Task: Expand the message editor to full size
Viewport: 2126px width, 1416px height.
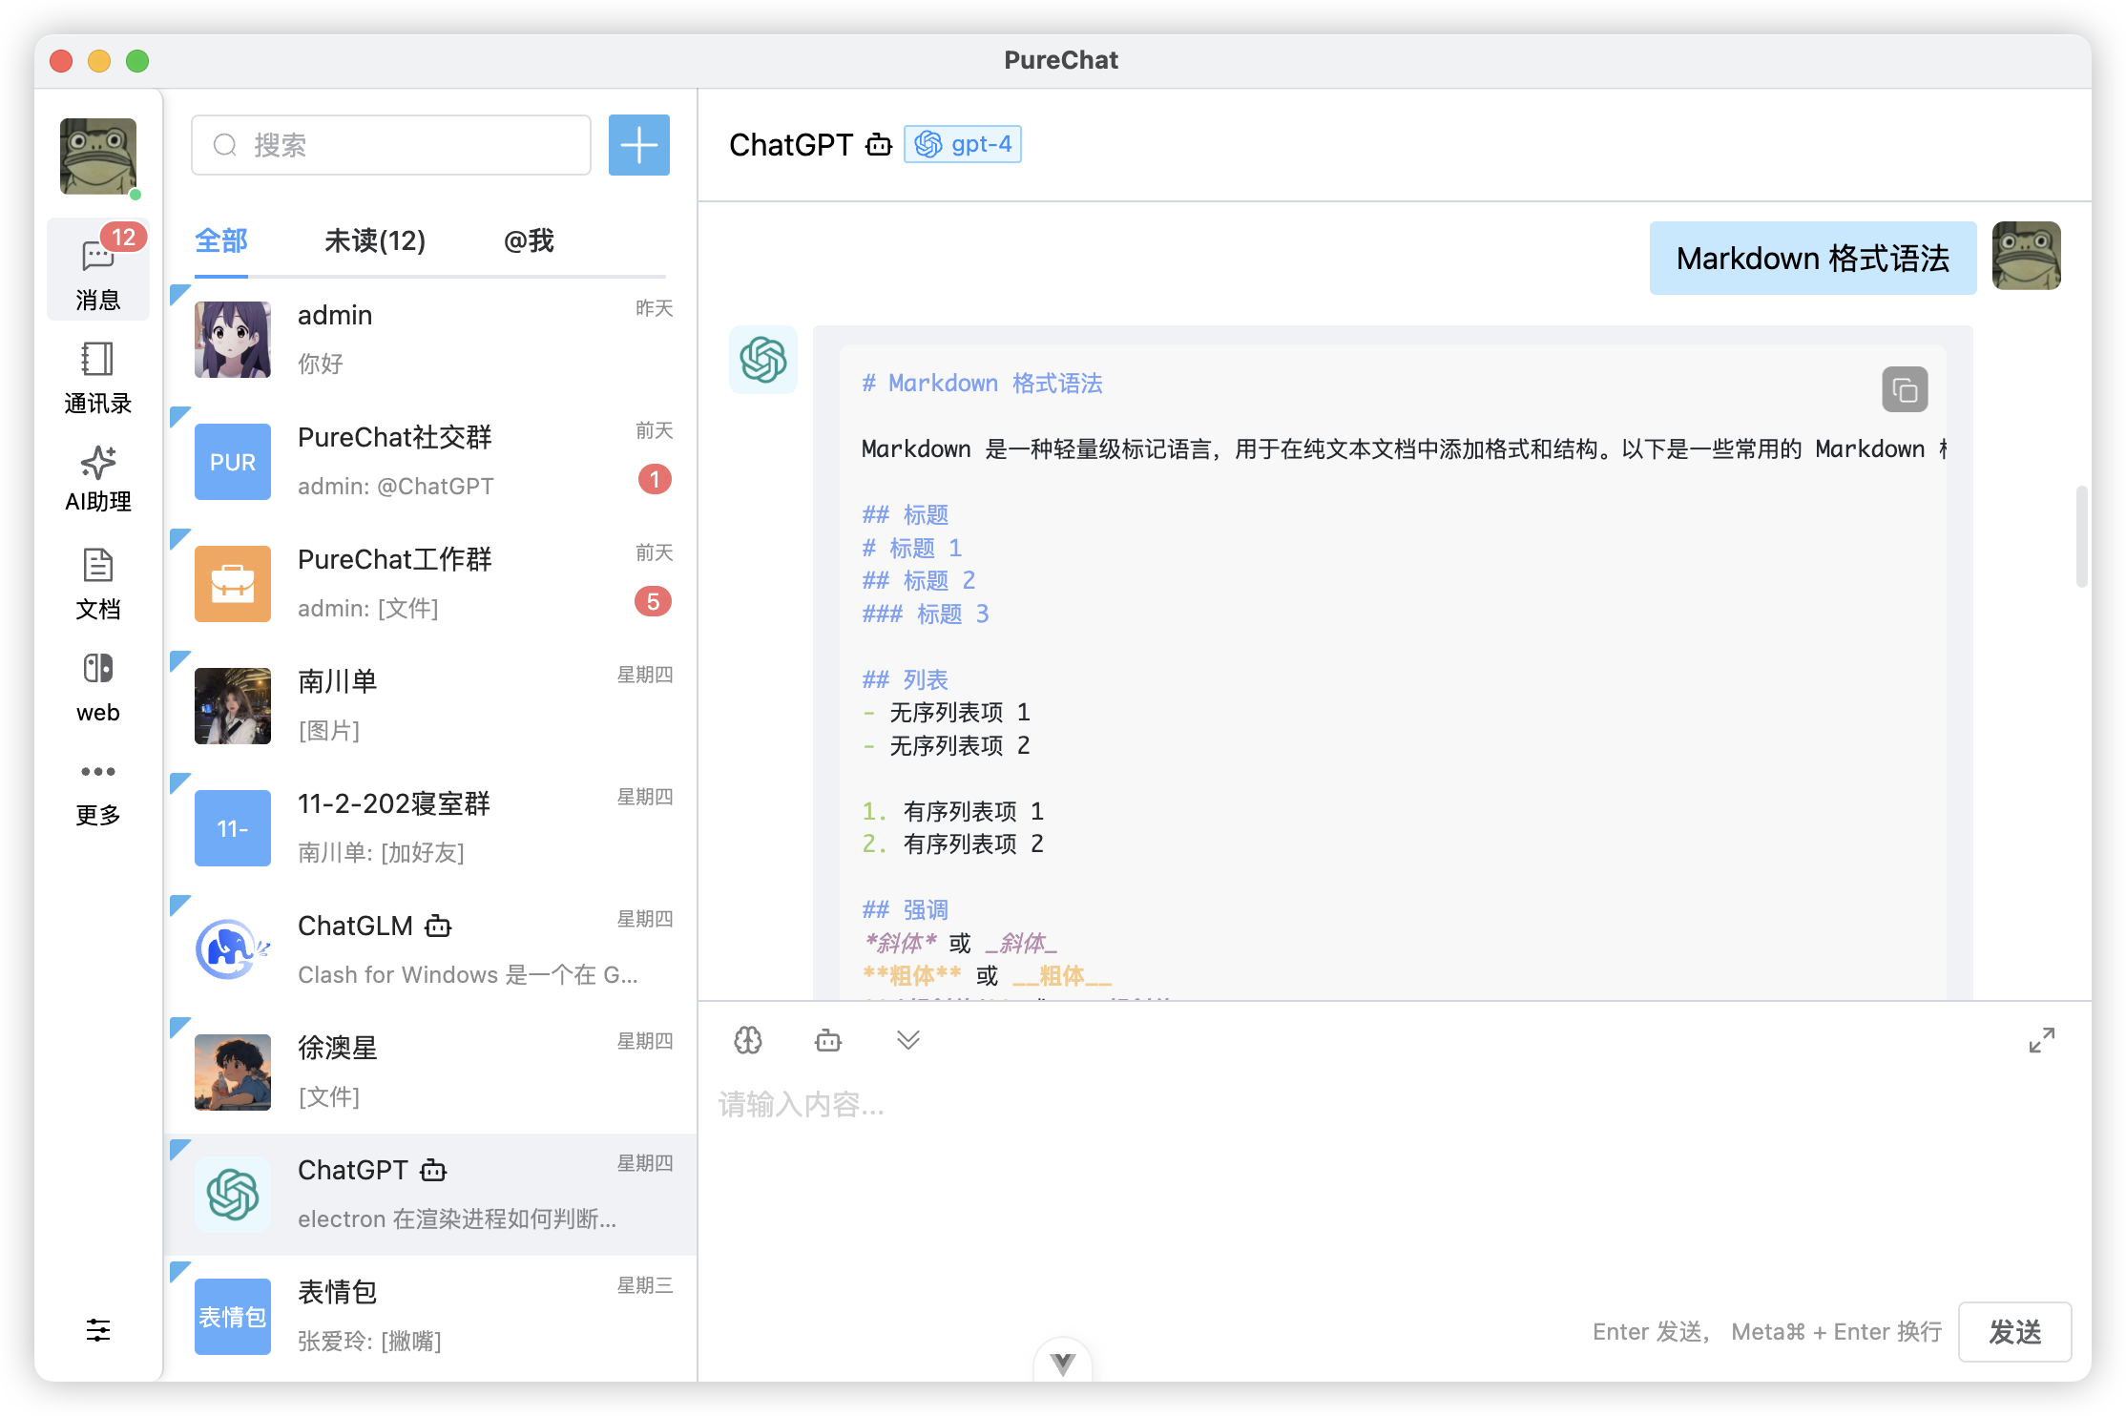Action: [2042, 1040]
